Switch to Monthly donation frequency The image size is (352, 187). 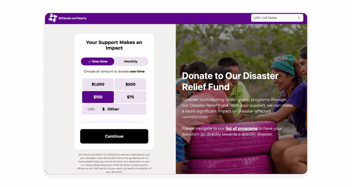pos(131,61)
